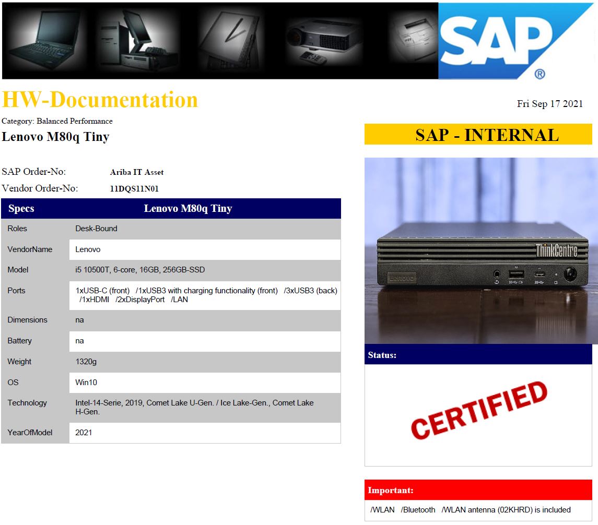598x525 pixels.
Task: Click the Lenovo M80q Tiny title
Action: [56, 136]
